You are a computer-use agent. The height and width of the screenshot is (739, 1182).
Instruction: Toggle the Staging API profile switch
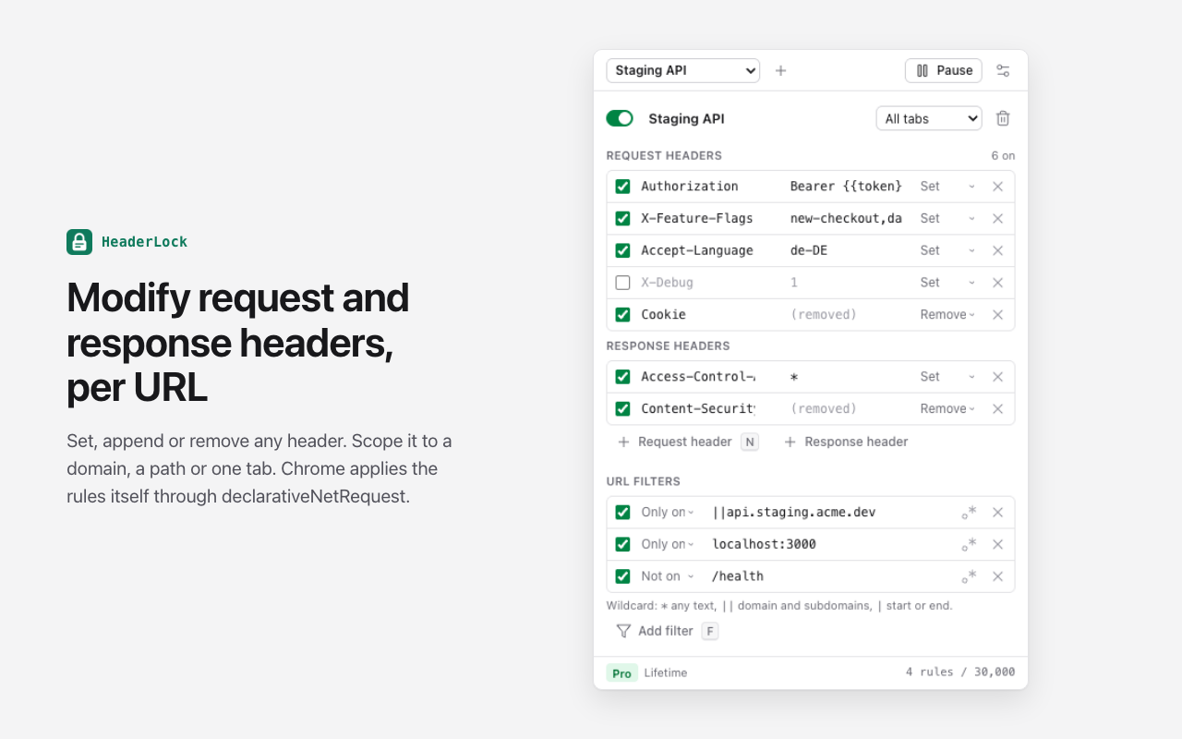pos(620,118)
